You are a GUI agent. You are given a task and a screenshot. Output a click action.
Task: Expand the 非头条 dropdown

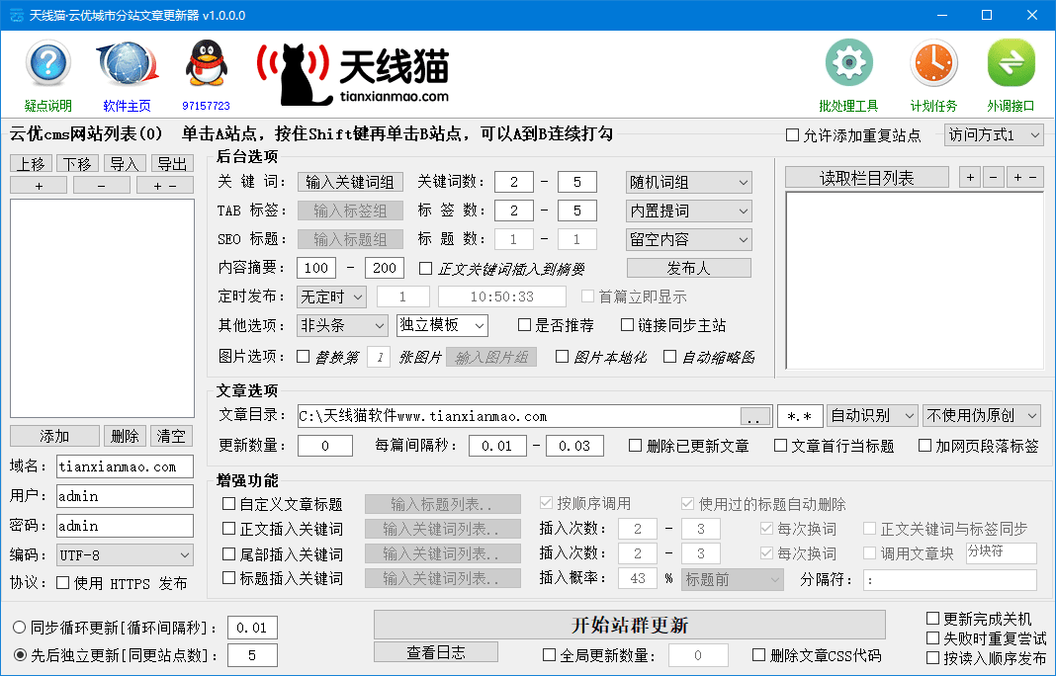[343, 326]
